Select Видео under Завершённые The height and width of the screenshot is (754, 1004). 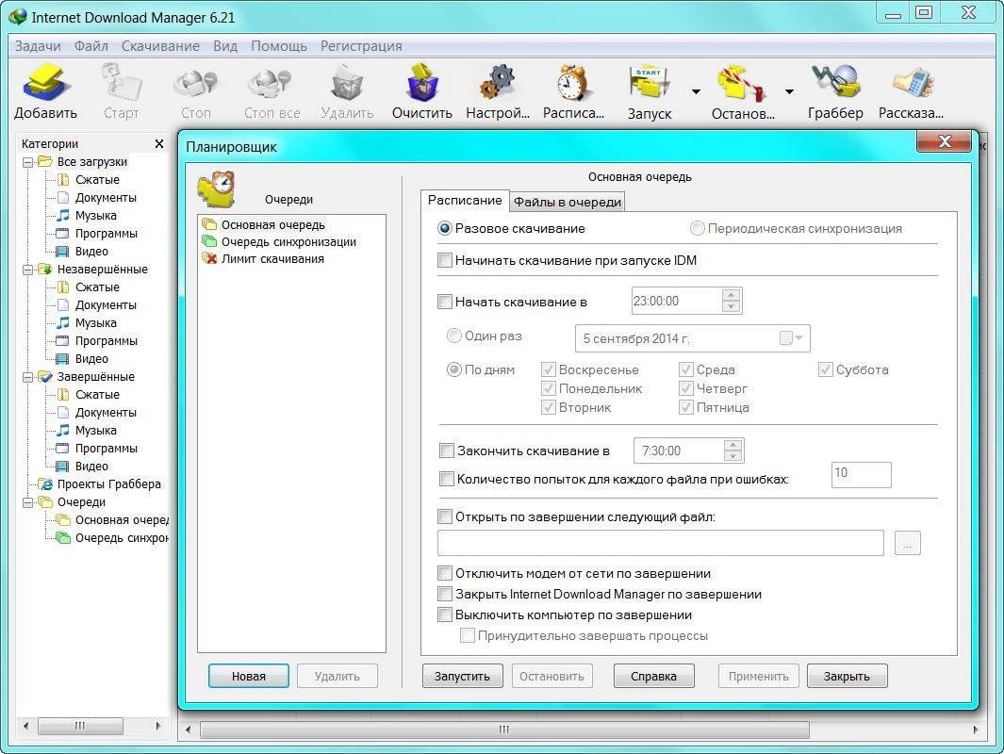coord(91,467)
